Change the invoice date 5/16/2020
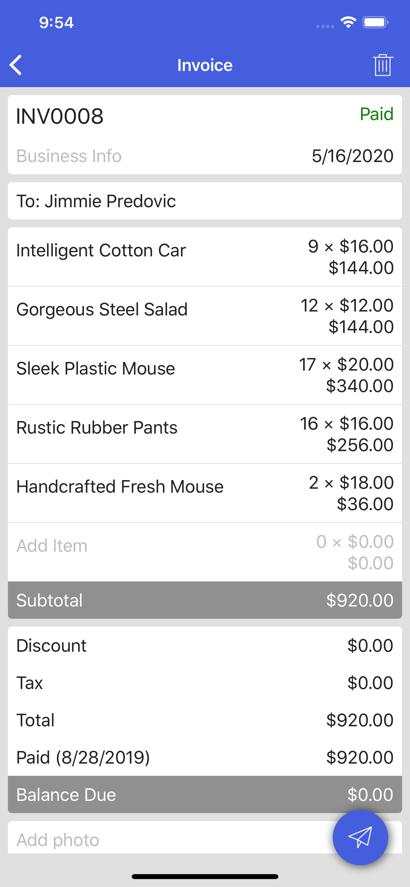Screen dimensions: 410x887 point(352,156)
